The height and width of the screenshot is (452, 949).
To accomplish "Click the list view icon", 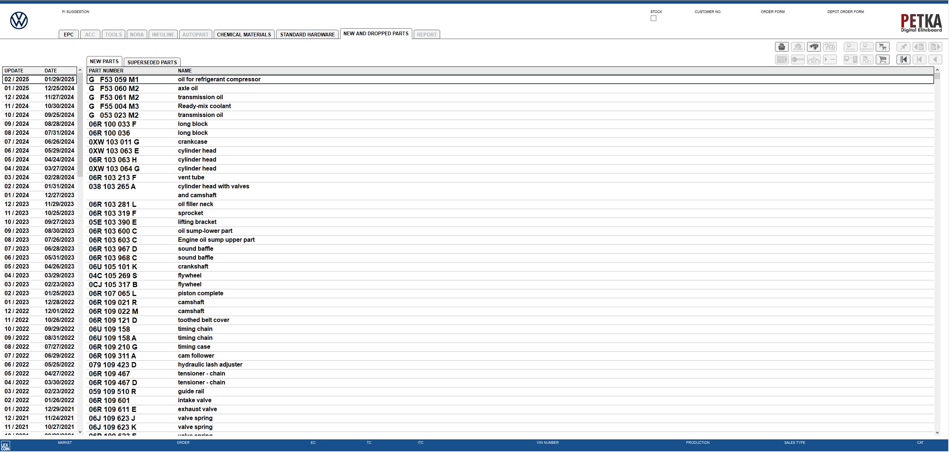I will tap(782, 59).
